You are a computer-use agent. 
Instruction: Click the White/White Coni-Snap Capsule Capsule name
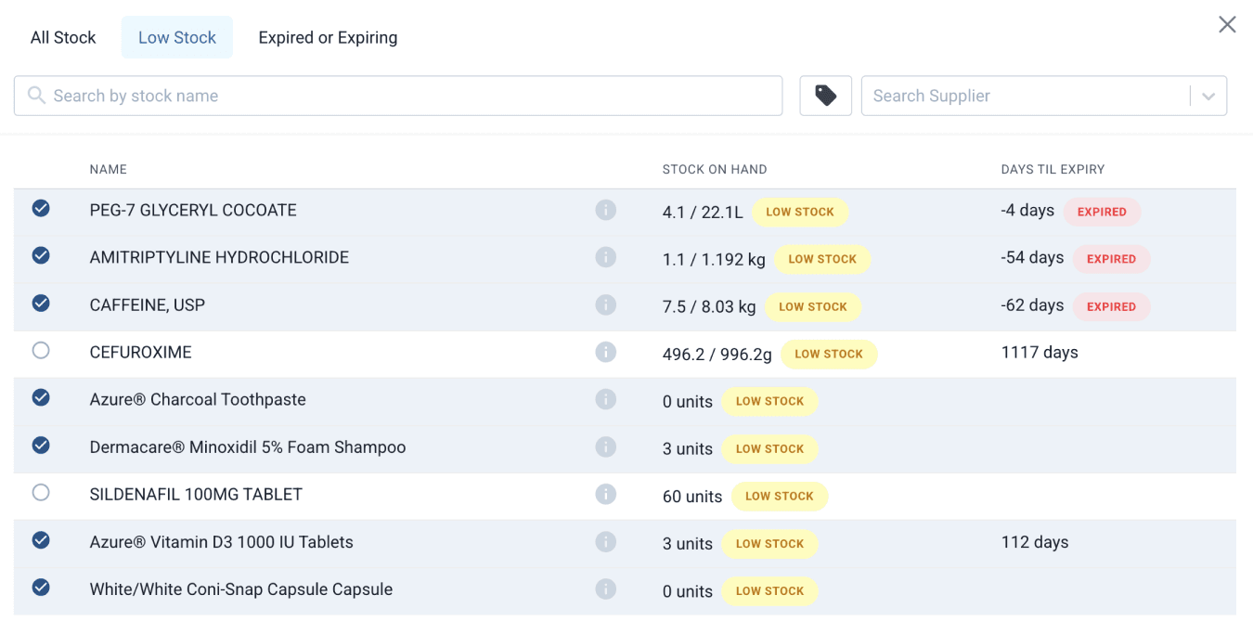(x=241, y=589)
